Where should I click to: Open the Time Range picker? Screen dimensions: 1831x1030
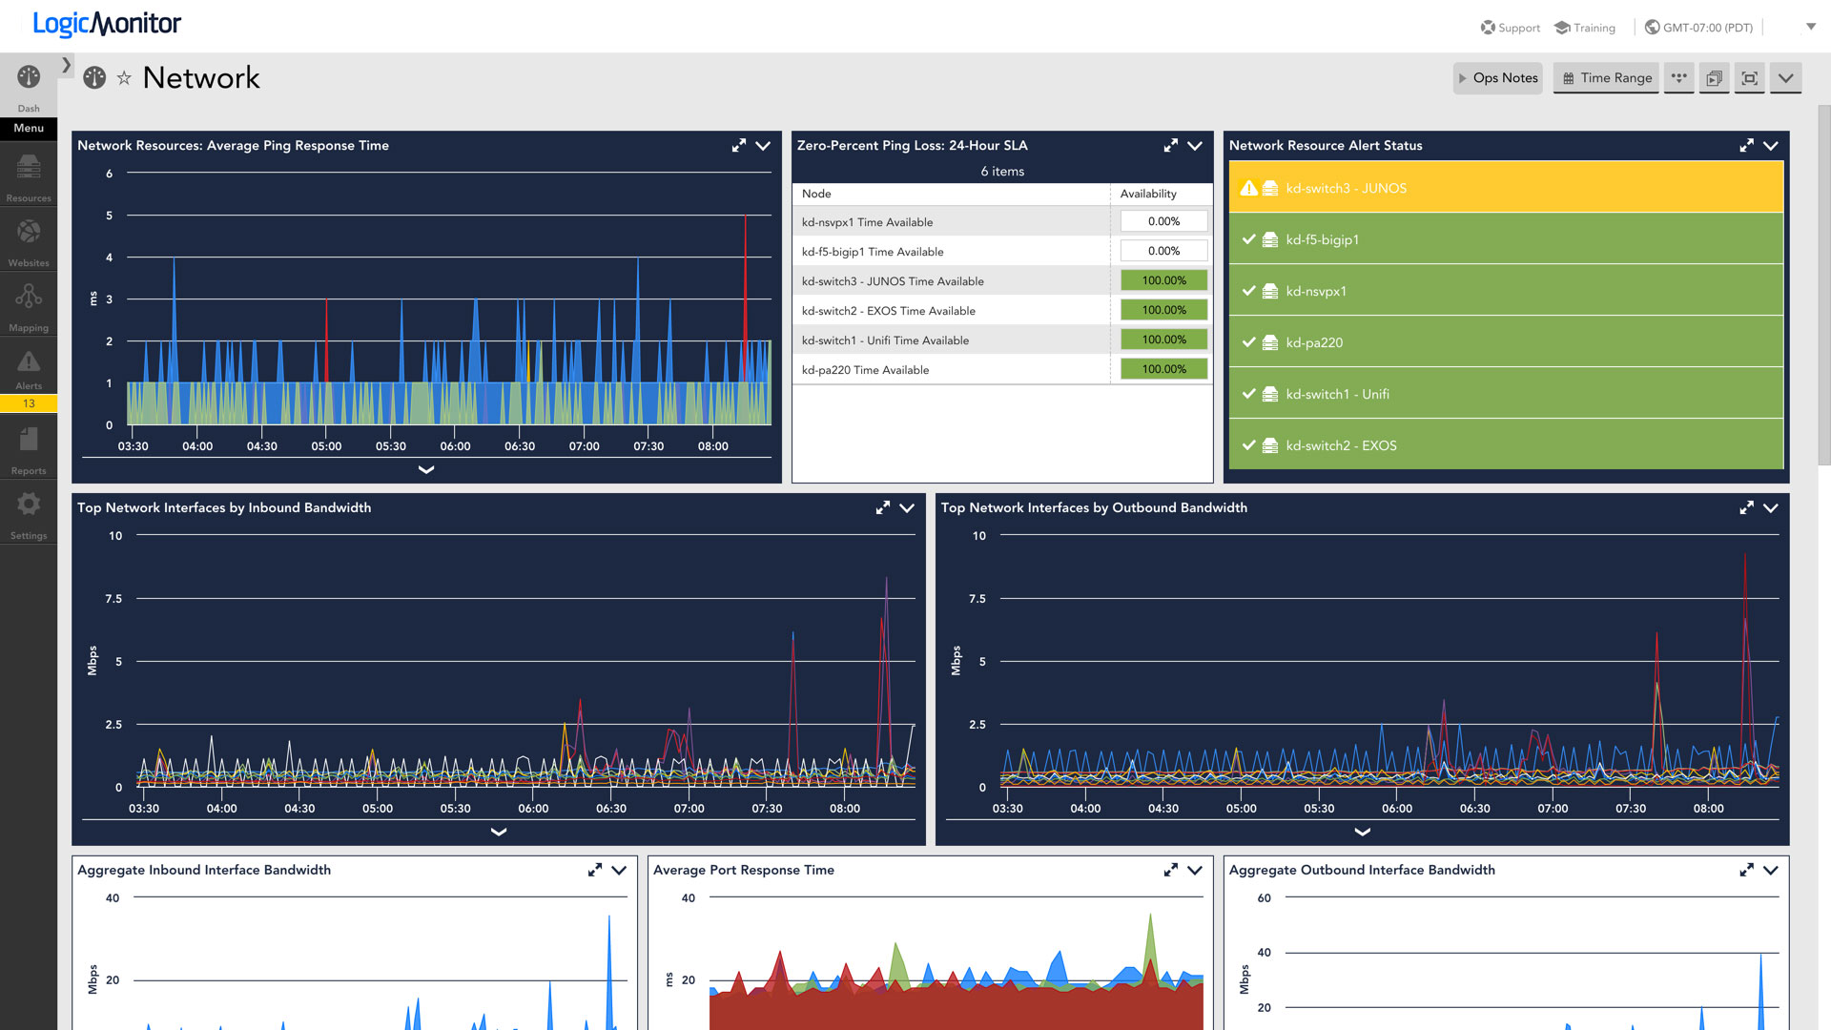point(1607,78)
